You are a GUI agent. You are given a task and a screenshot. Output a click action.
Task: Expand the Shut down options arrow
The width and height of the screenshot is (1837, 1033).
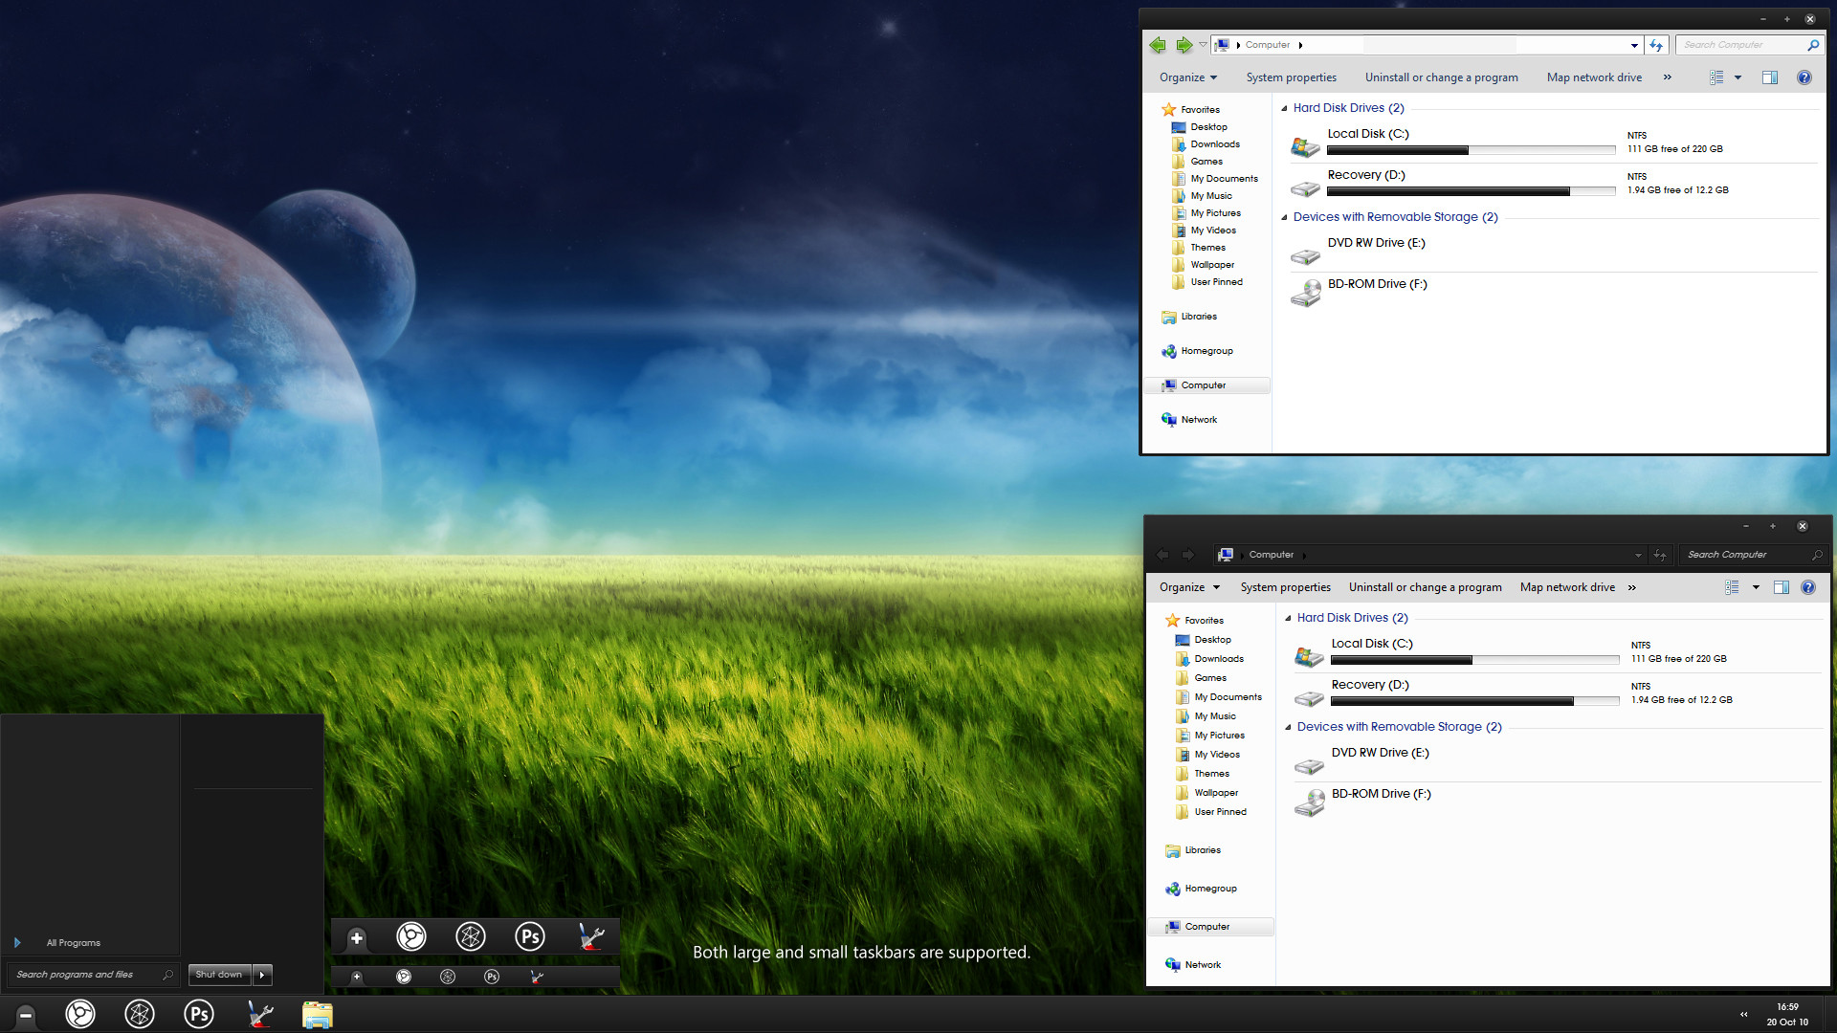click(262, 975)
